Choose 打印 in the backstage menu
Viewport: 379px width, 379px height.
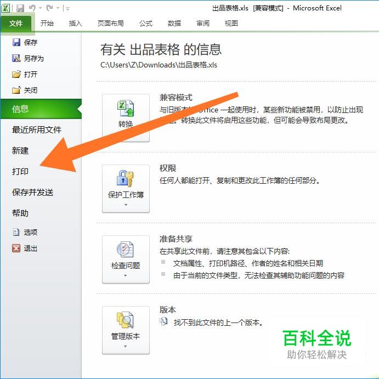tap(20, 171)
